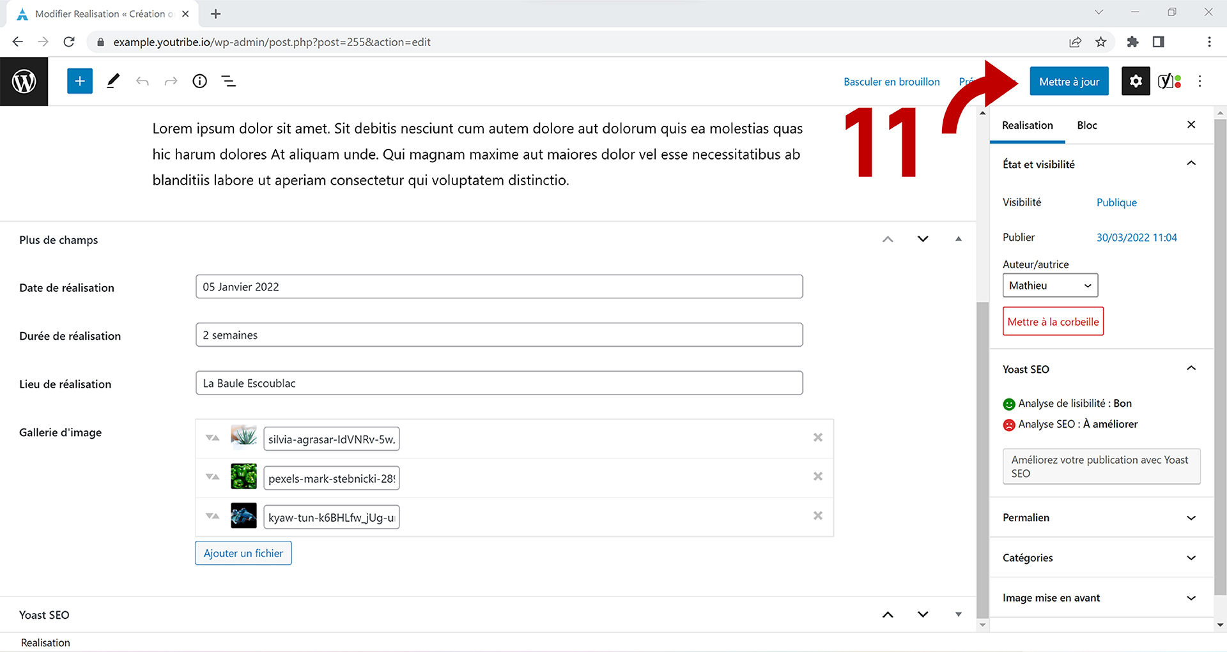Expand the Catégories section
This screenshot has height=652, width=1227.
click(x=1191, y=558)
